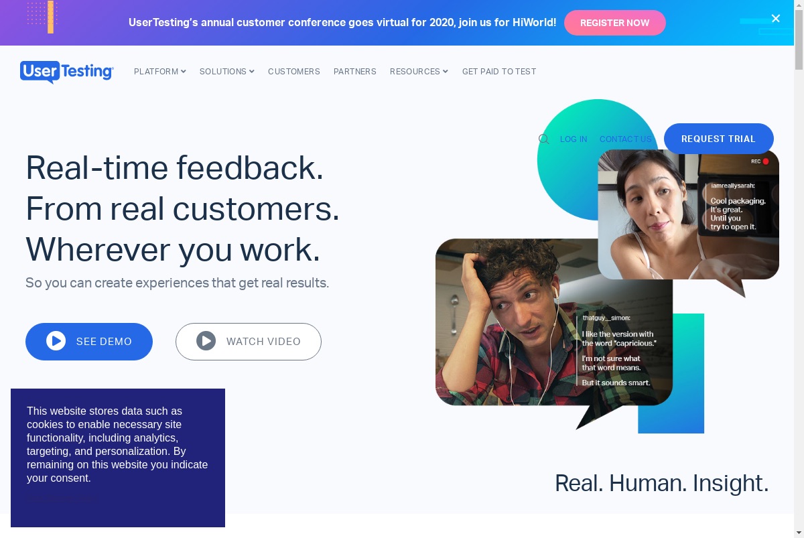Screen dimensions: 804x538
Task: Click the iamreallysarah video thumbnail
Action: pyautogui.click(x=689, y=214)
